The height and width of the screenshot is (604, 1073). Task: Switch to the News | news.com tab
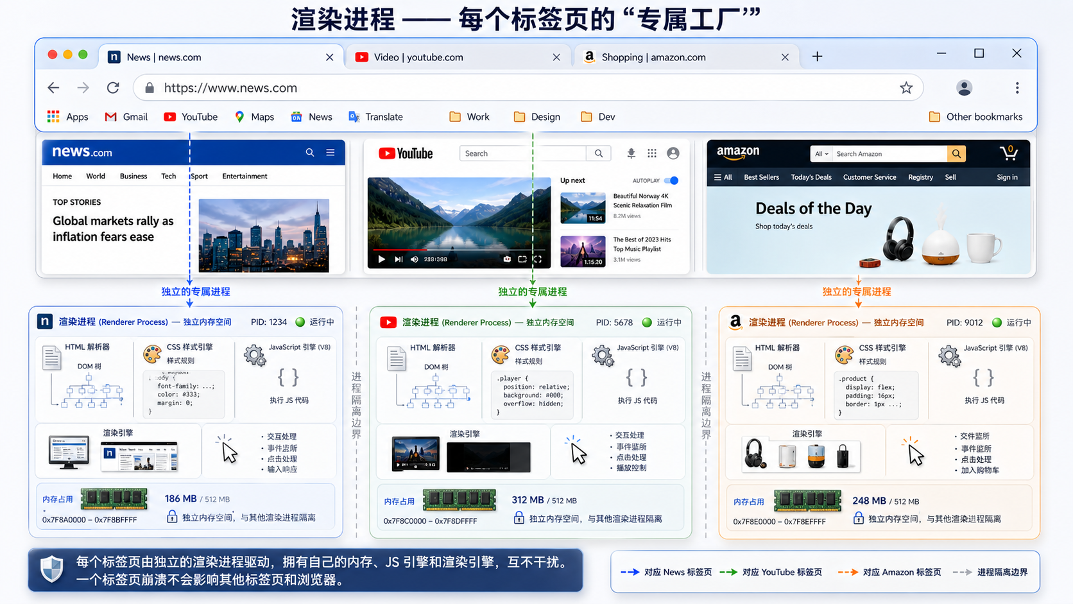[221, 57]
